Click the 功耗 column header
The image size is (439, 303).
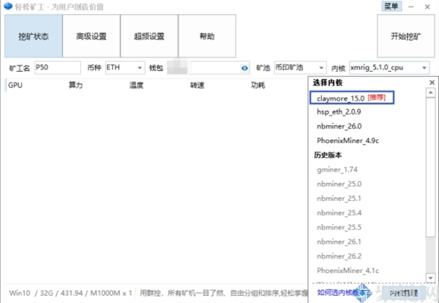(x=258, y=85)
